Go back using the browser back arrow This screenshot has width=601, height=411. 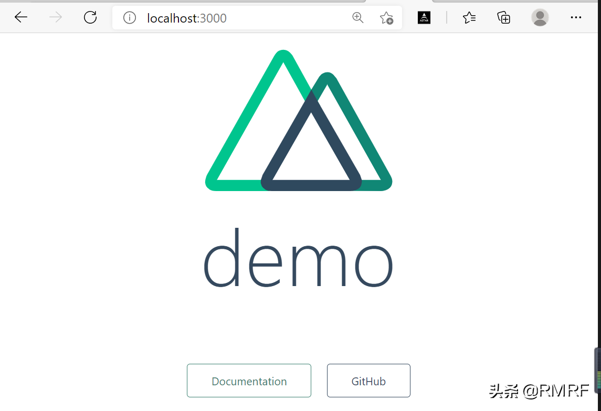pyautogui.click(x=20, y=17)
